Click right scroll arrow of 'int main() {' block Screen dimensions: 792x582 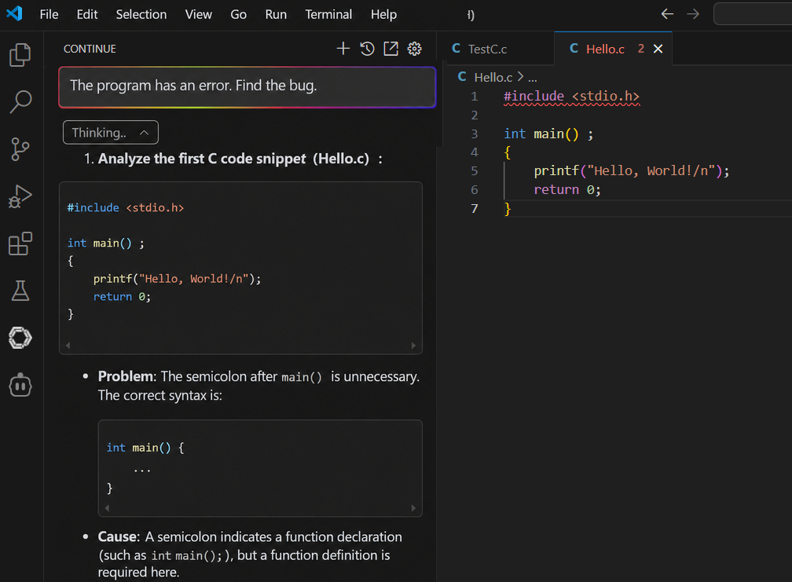tap(413, 508)
